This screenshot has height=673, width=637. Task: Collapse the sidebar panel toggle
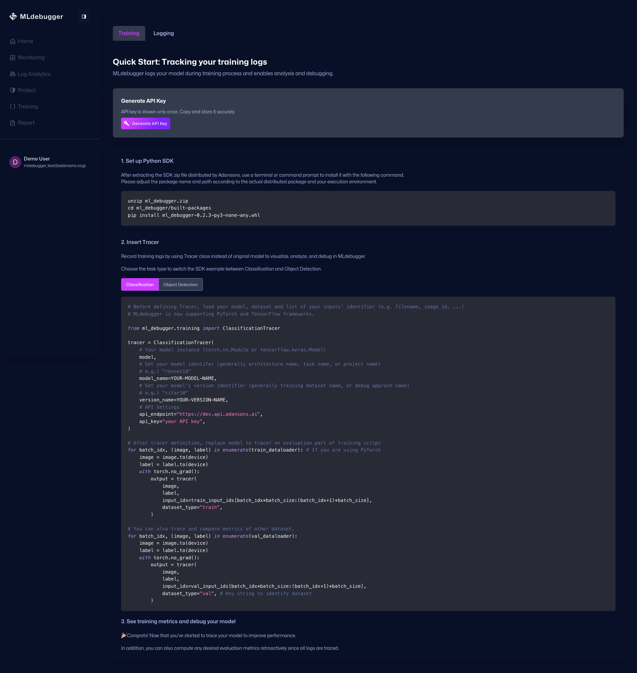coord(84,17)
